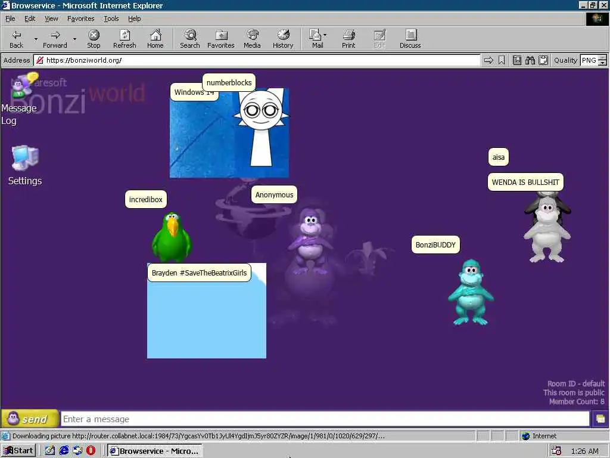610x458 pixels.
Task: Launch Internet Explorer from quick launch
Action: [64, 451]
